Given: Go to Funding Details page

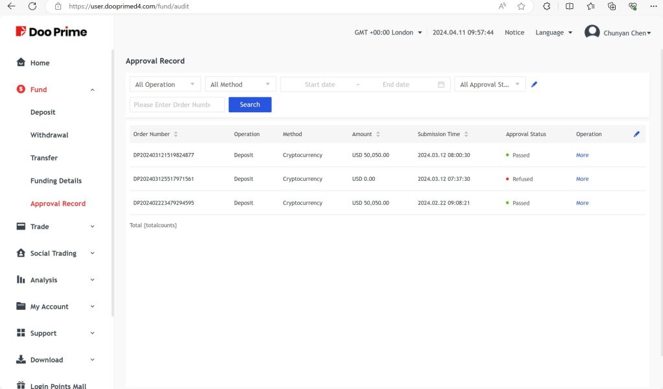Looking at the screenshot, I should (x=56, y=181).
